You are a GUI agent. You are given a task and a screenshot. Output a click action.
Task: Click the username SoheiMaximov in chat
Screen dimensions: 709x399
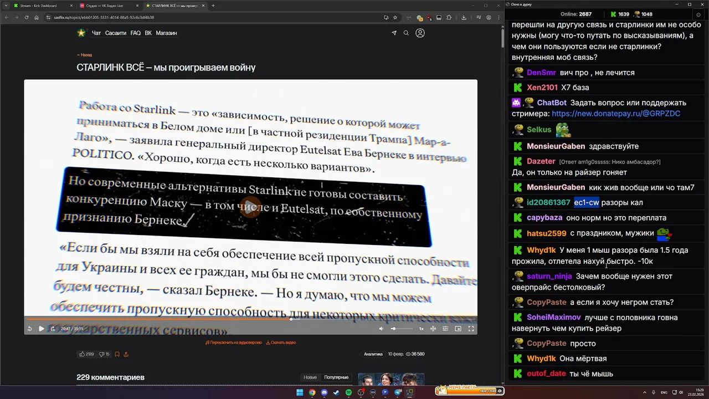554,318
